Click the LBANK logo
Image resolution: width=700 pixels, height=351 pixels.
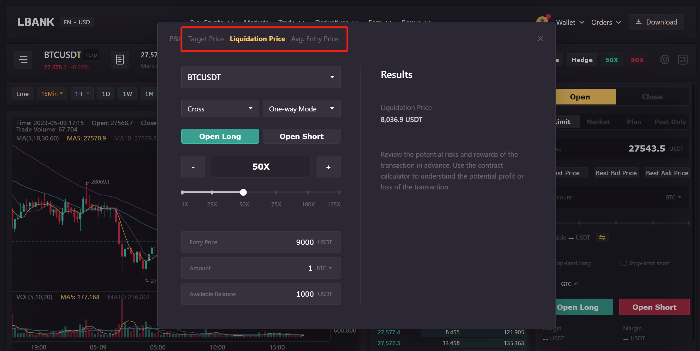(36, 22)
